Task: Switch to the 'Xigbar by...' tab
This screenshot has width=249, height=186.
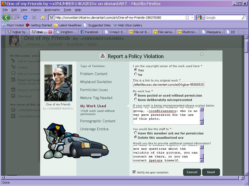Action: pyautogui.click(x=18, y=32)
